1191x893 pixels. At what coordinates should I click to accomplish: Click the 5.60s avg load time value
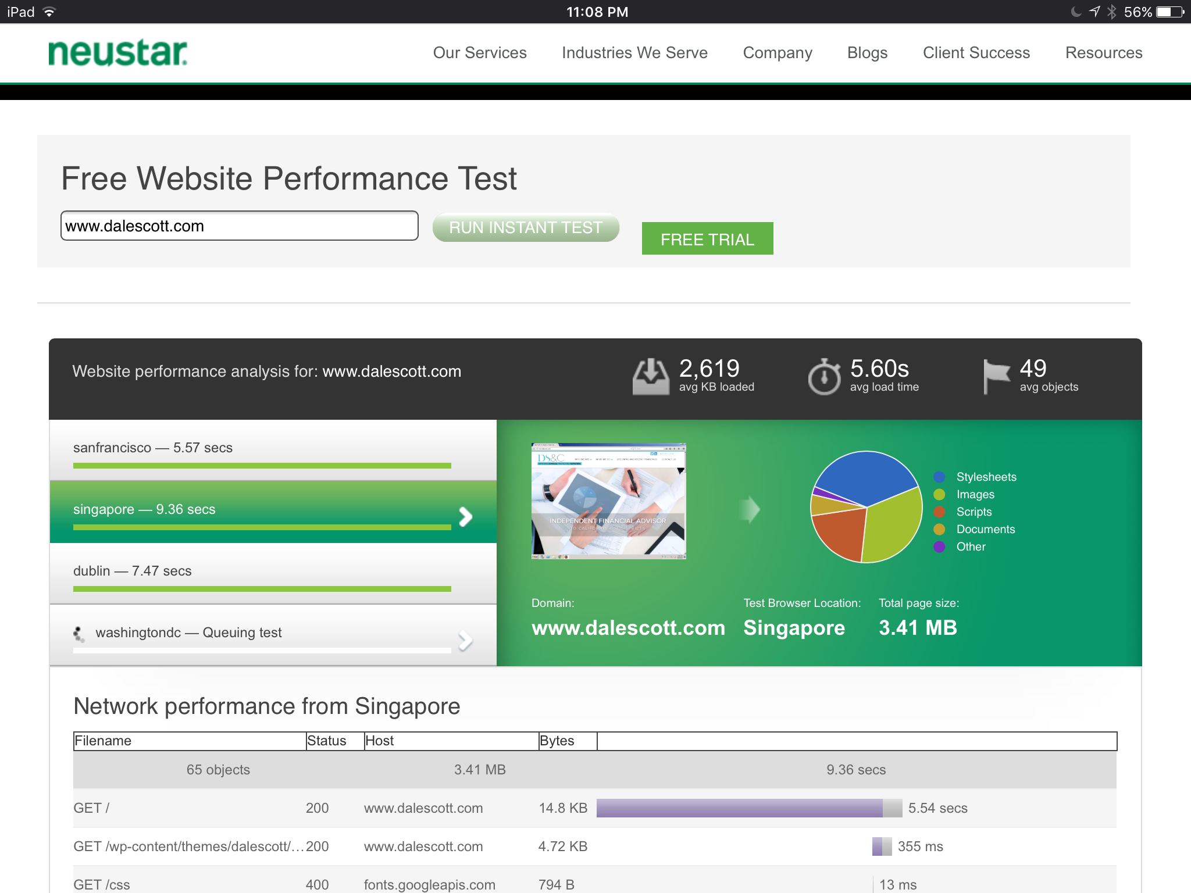click(x=879, y=369)
